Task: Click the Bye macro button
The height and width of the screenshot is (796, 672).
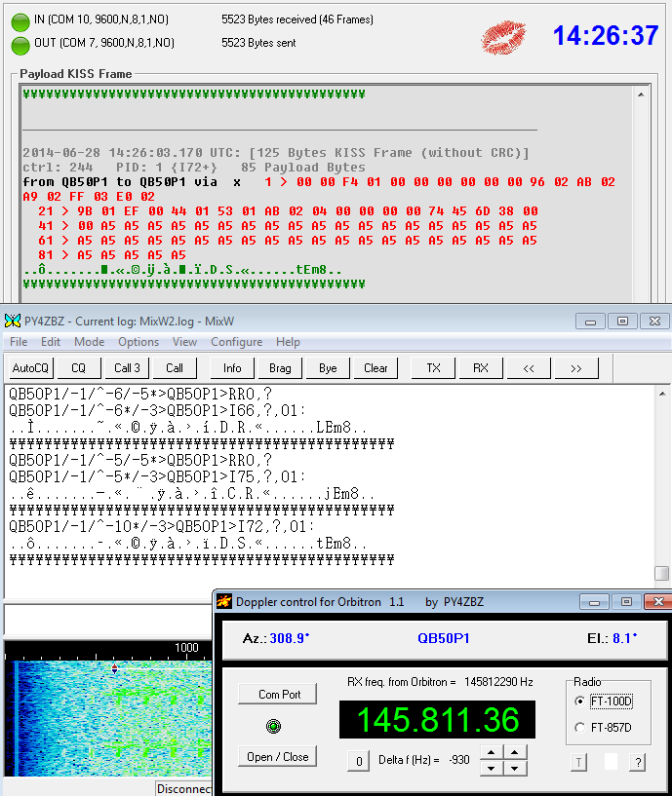Action: 328,368
